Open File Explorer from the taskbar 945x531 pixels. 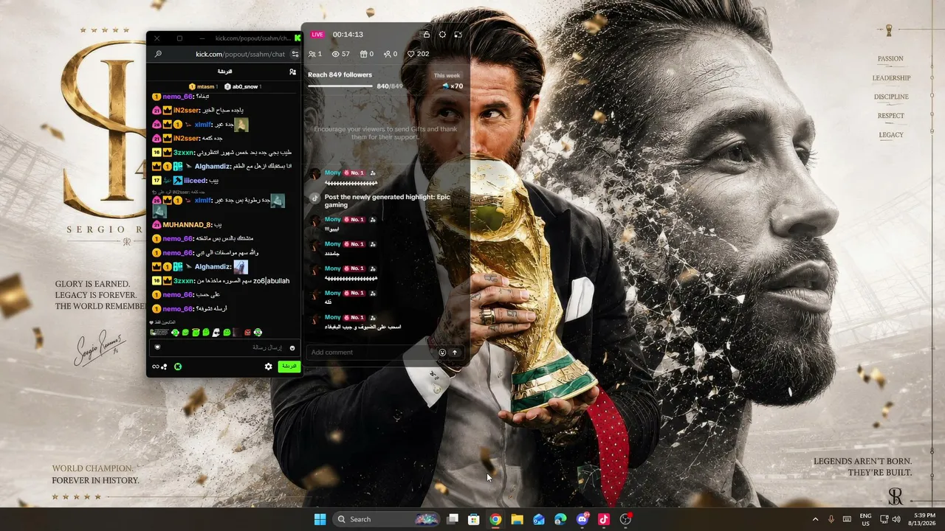point(518,519)
